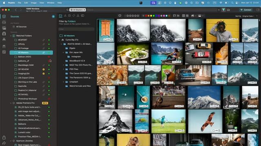Toggle the green status dot for PETAPIXEL
The width and height of the screenshot is (261, 146).
point(49,94)
